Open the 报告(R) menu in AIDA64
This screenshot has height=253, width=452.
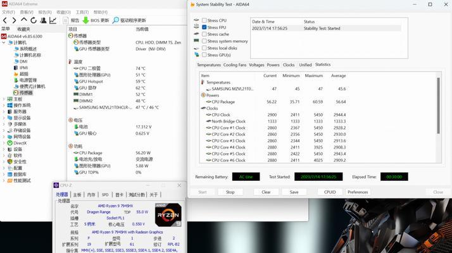[x=45, y=12]
